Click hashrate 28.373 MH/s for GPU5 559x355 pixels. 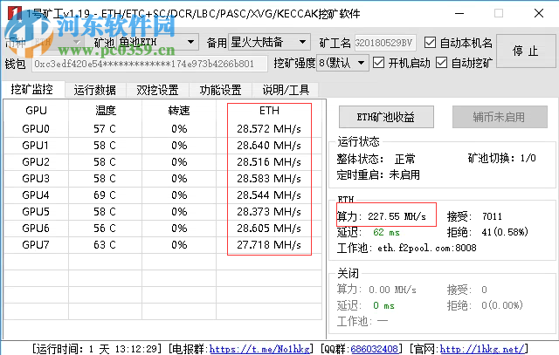pos(269,211)
